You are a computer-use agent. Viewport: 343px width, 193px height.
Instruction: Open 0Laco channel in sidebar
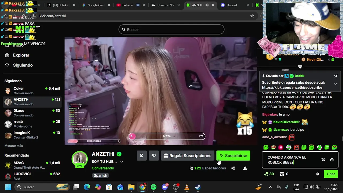click(32, 113)
